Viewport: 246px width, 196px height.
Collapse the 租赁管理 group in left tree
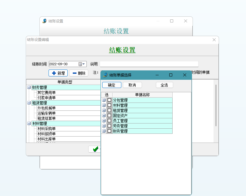click(29, 103)
